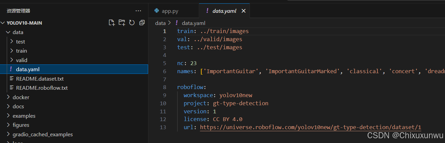Expand the figures folder
Screen dimensions: 445x143
click(x=8, y=125)
